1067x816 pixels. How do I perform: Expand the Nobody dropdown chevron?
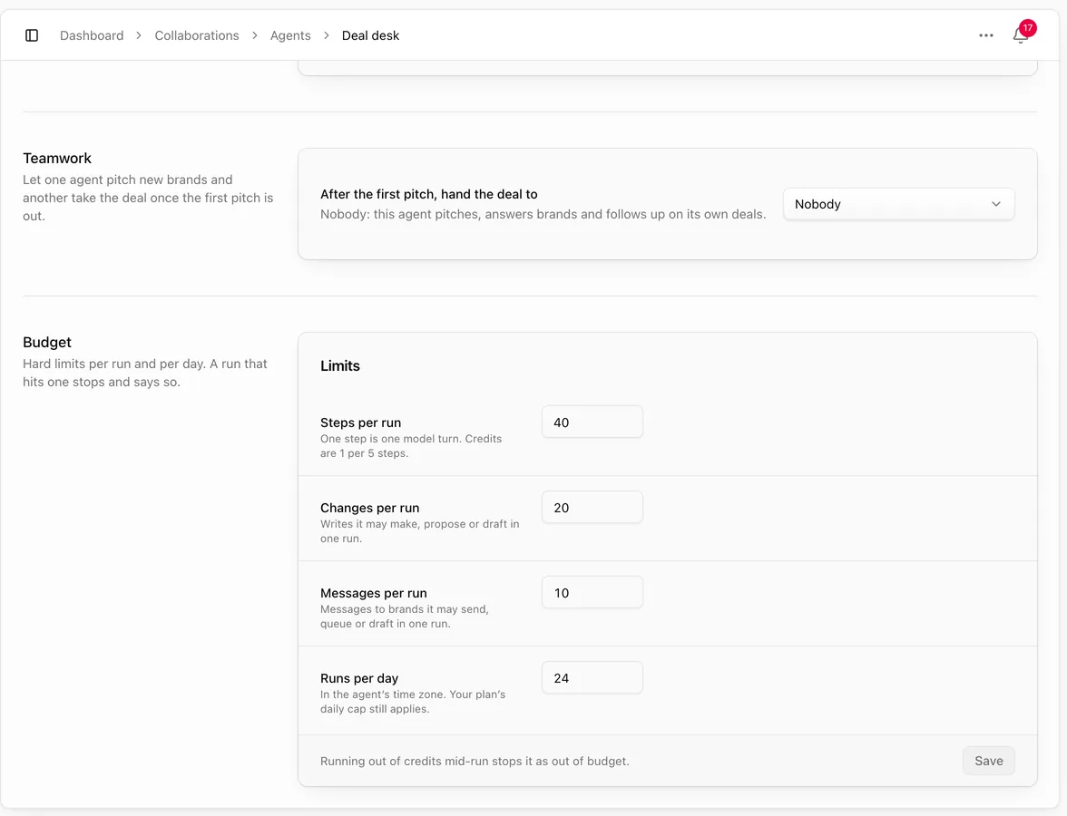pyautogui.click(x=996, y=204)
